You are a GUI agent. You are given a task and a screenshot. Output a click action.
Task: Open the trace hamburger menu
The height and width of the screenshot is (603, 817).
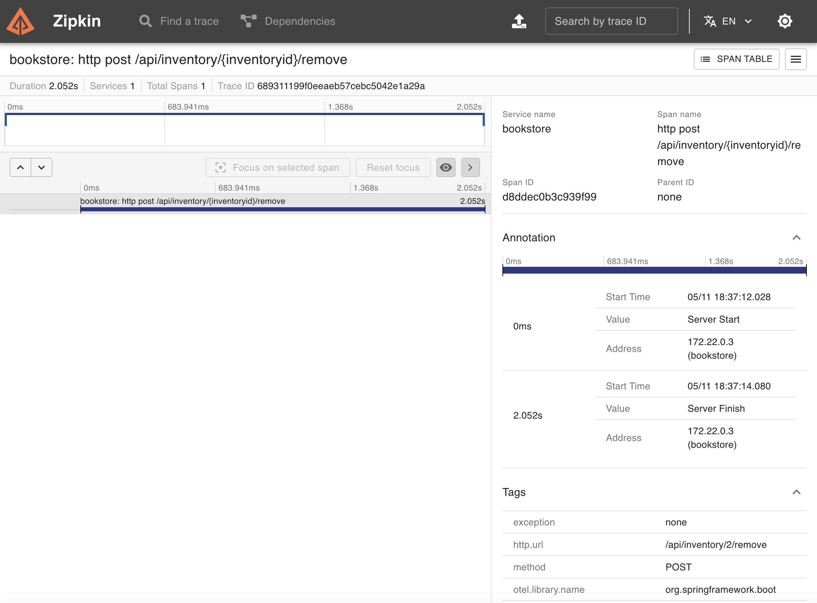pos(796,59)
